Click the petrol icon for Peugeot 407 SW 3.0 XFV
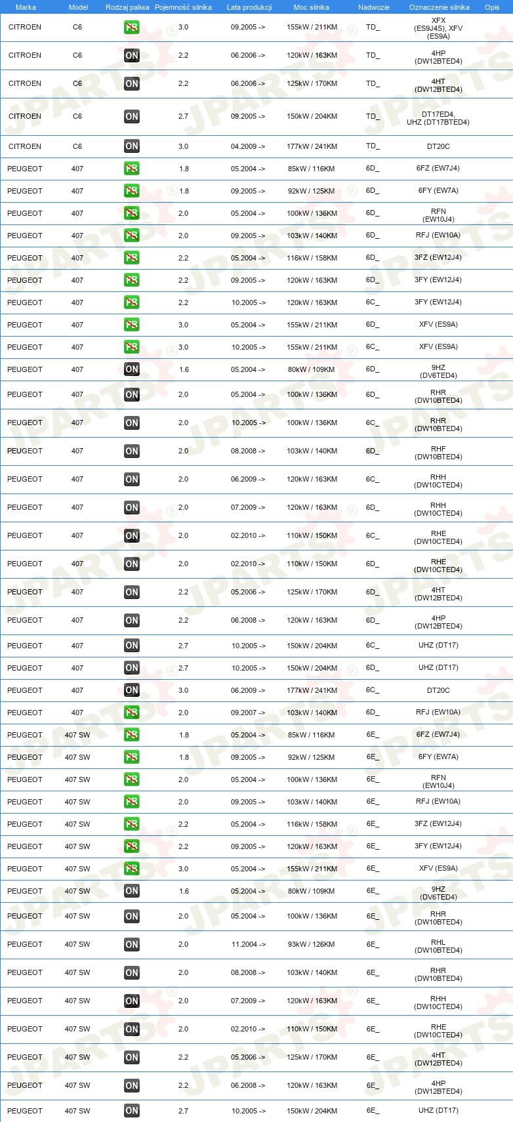Image resolution: width=513 pixels, height=1122 pixels. coord(132,869)
